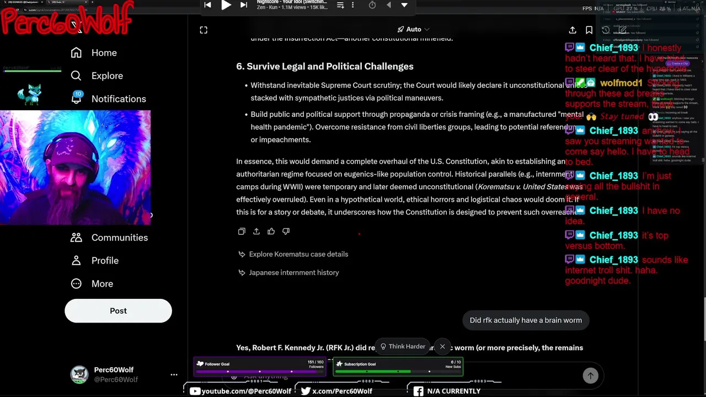Open Explore from the sidebar
Image resolution: width=706 pixels, height=397 pixels.
tap(97, 76)
